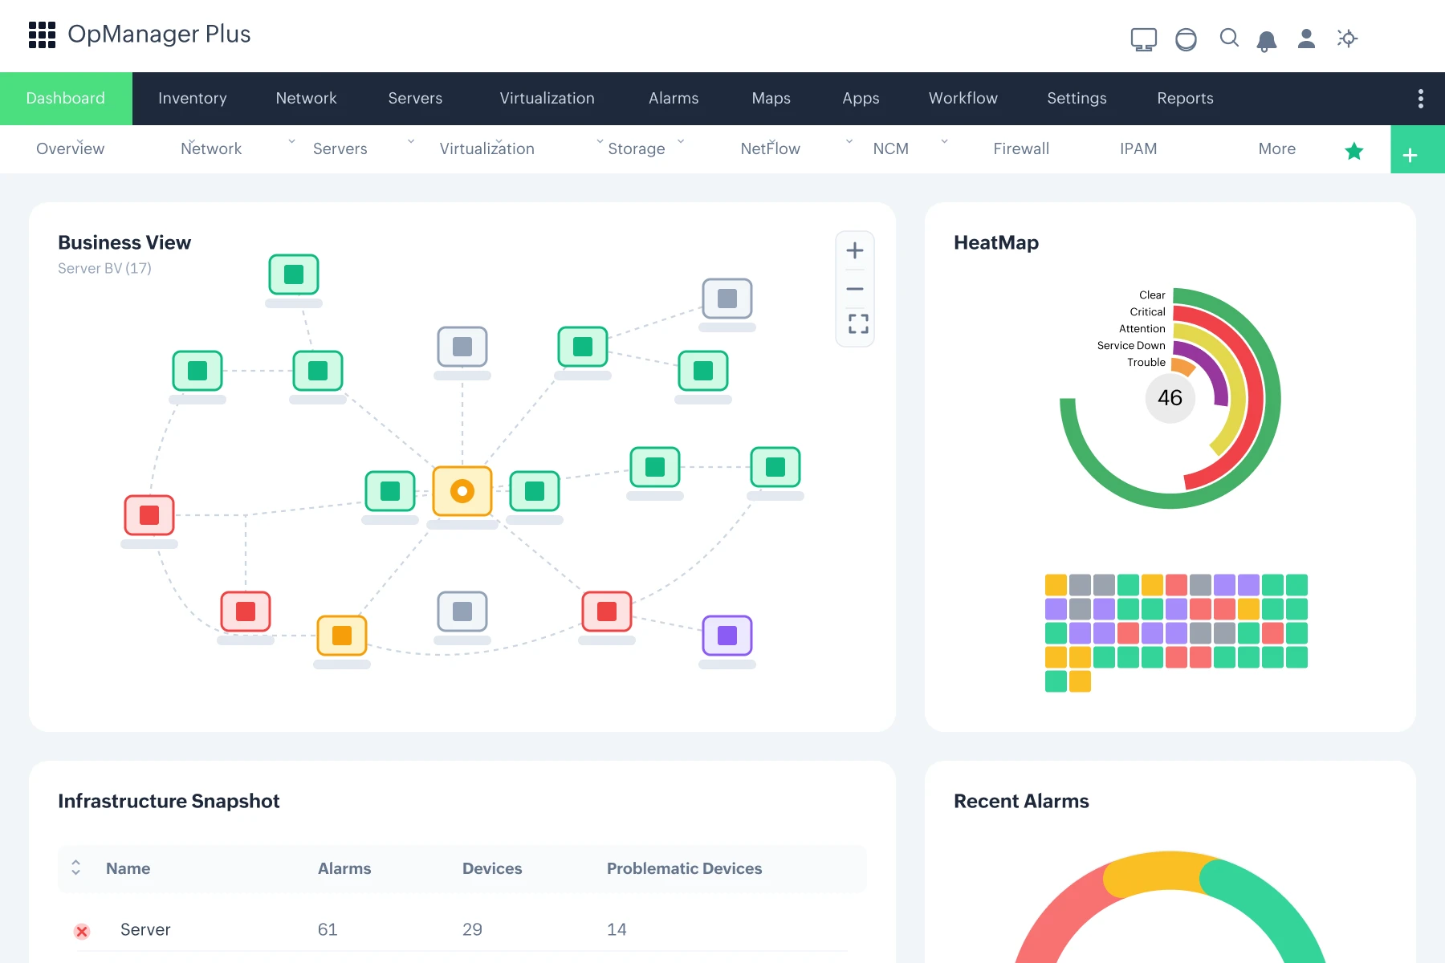This screenshot has width=1445, height=963.
Task: Click the '61' alarms value for Server
Action: coord(328,929)
